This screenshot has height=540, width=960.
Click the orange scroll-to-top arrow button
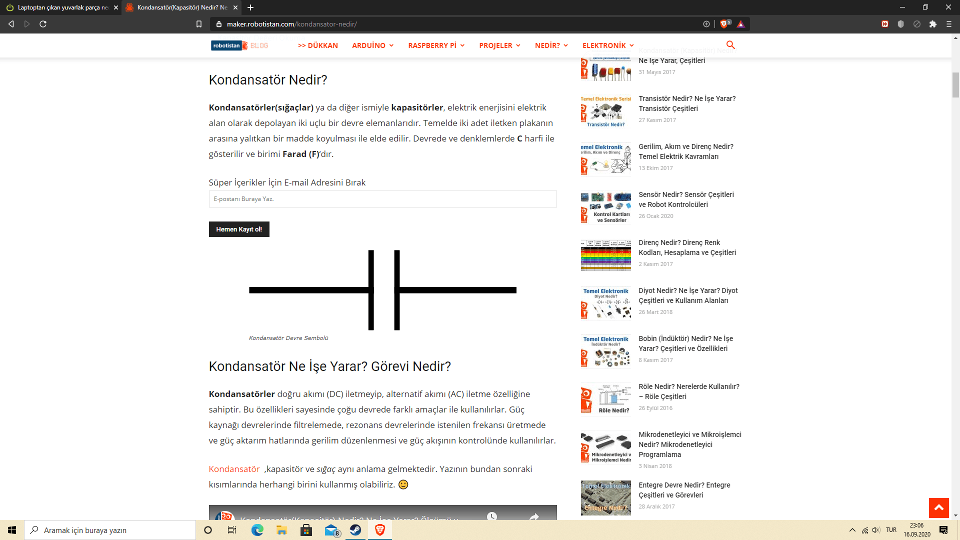click(938, 507)
